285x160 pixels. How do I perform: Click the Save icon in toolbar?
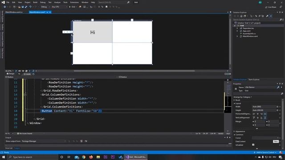tap(23, 7)
